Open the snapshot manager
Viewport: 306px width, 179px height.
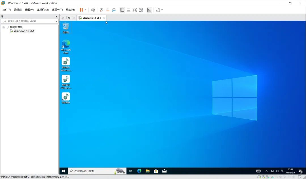[114, 10]
